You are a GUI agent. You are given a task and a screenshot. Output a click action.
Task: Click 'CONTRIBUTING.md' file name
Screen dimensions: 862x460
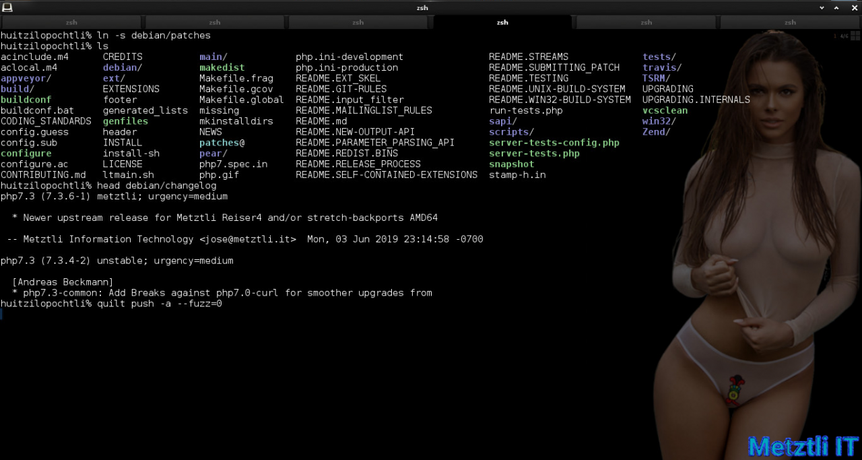[x=43, y=175]
